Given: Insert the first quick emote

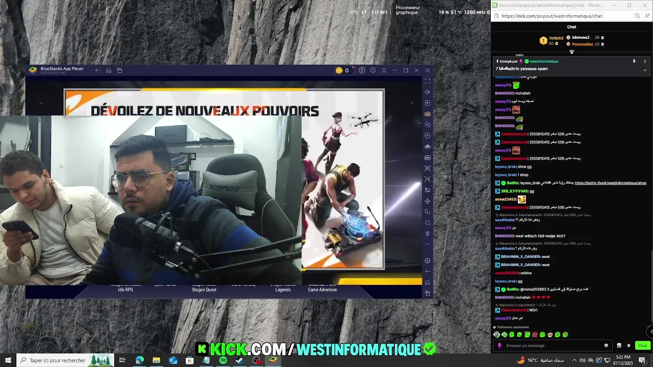Looking at the screenshot, I should pos(496,335).
